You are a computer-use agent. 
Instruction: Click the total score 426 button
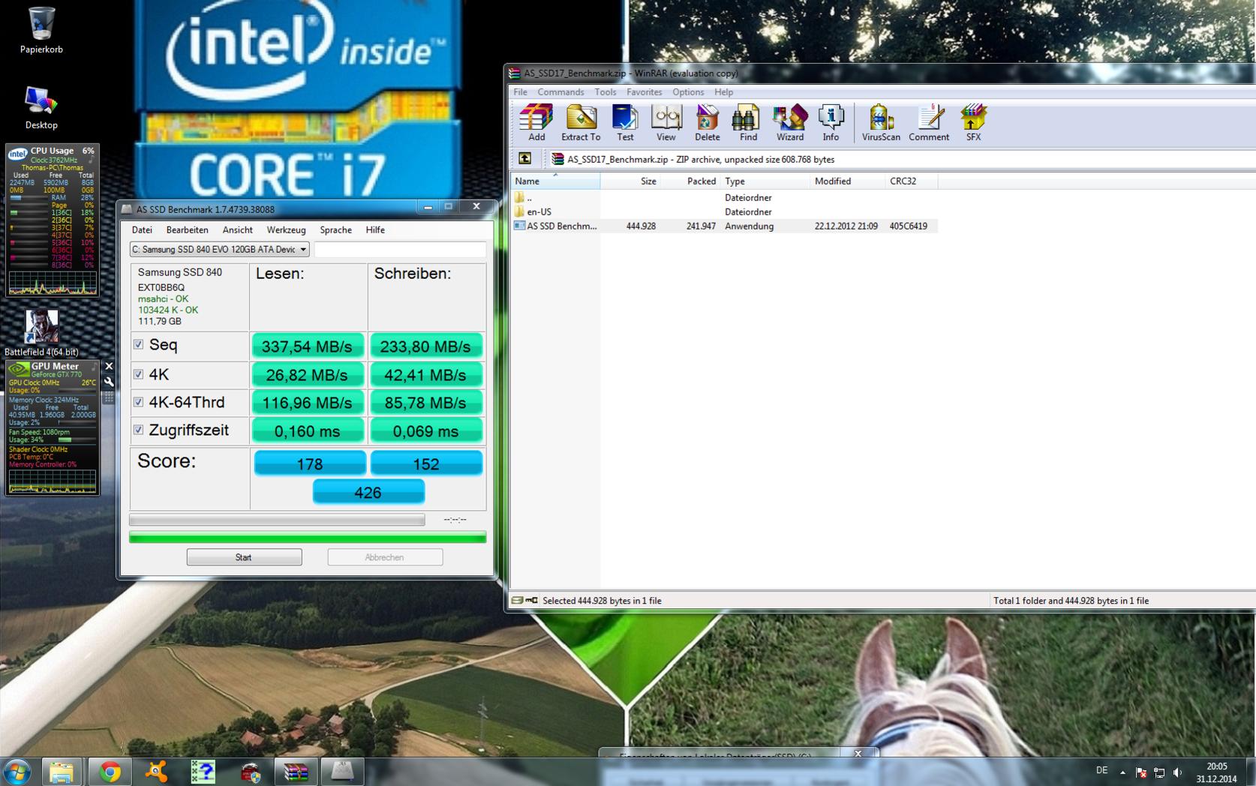[368, 492]
